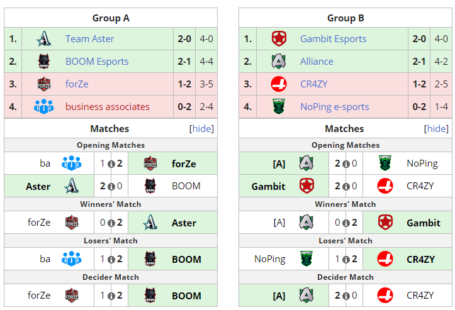
Task: Expand info for Group A Winners' Match score
Action: (x=111, y=223)
